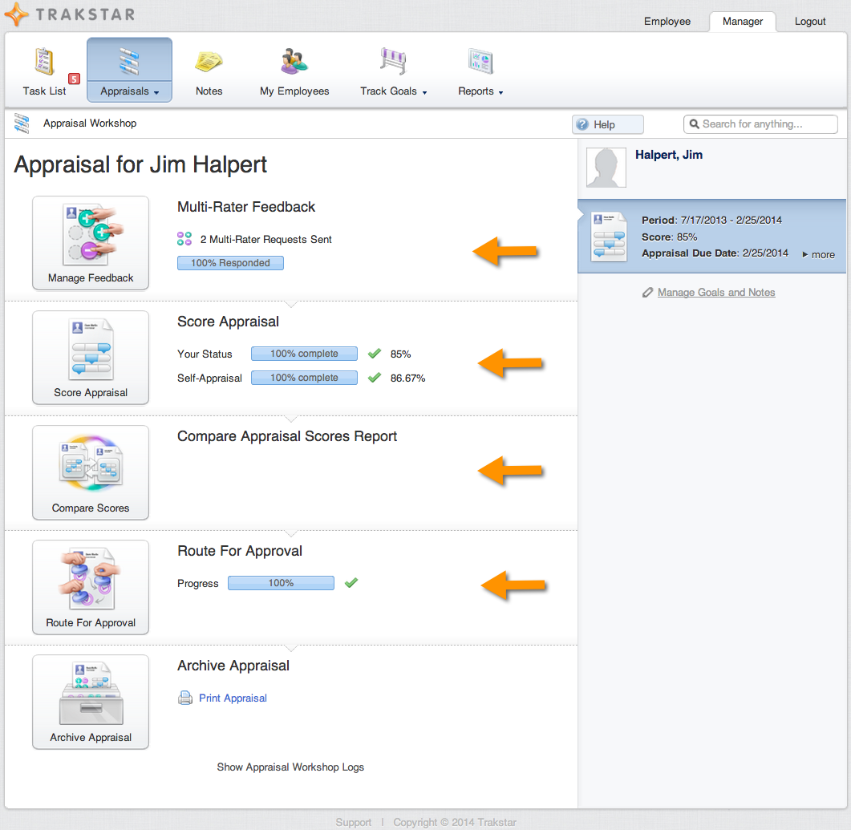The width and height of the screenshot is (851, 830).
Task: Click the Notes sticky-note icon
Action: point(209,63)
